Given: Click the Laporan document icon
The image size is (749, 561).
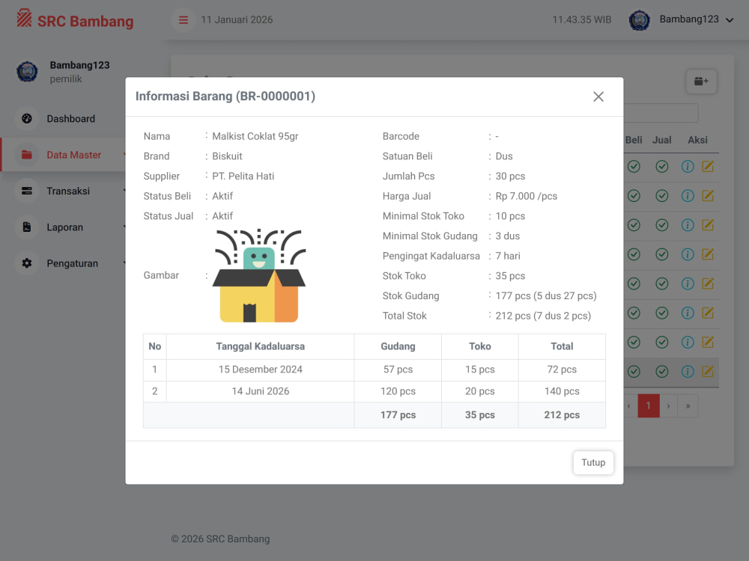Looking at the screenshot, I should coord(27,227).
